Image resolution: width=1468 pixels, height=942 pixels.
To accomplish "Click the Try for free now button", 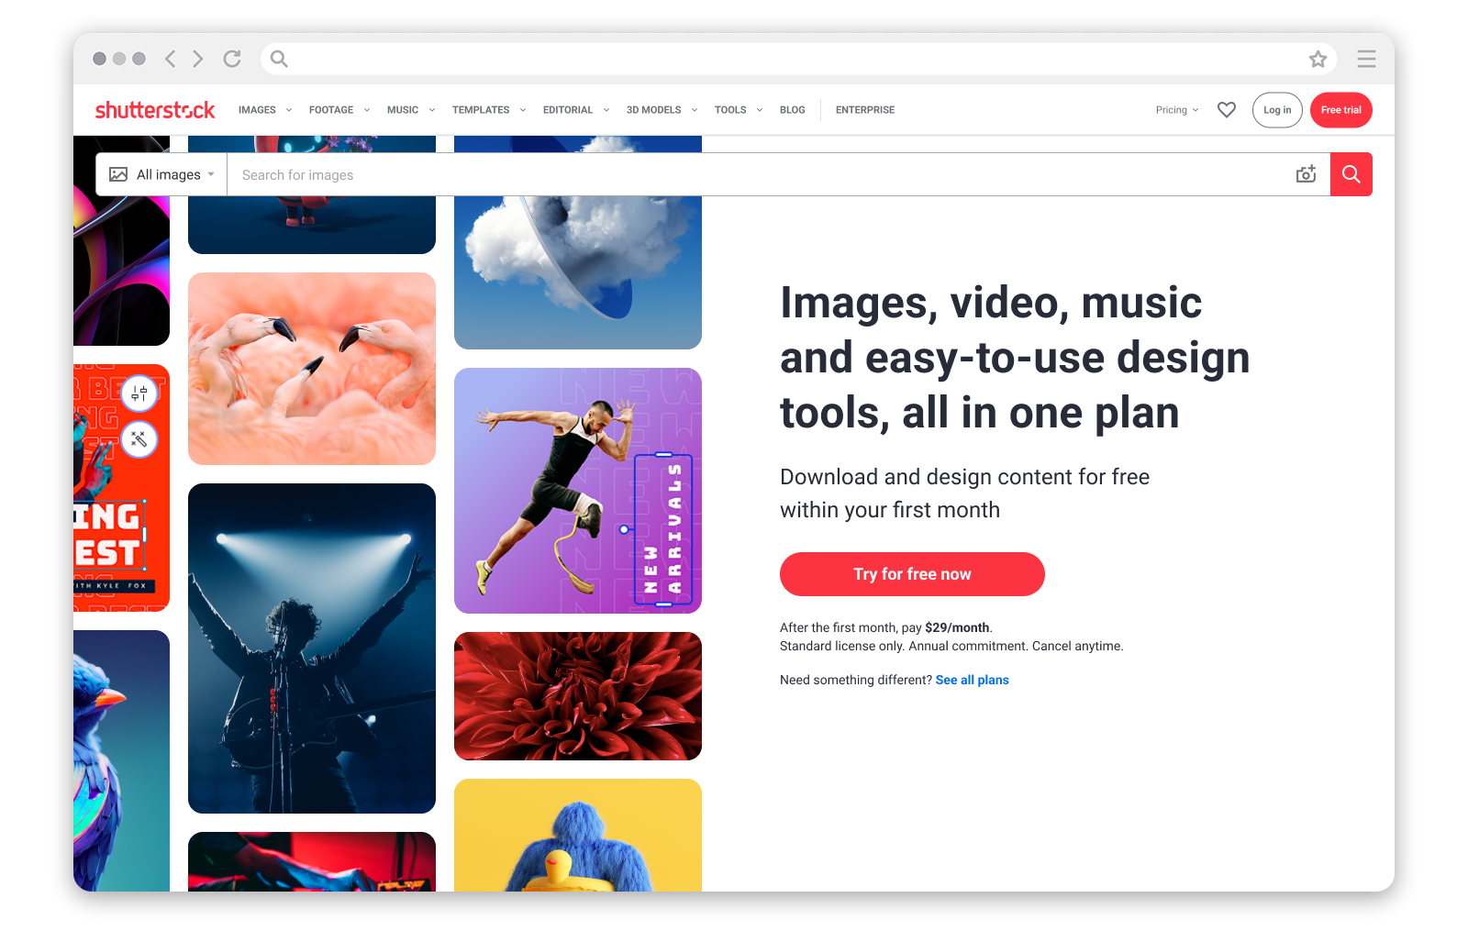I will pyautogui.click(x=912, y=574).
